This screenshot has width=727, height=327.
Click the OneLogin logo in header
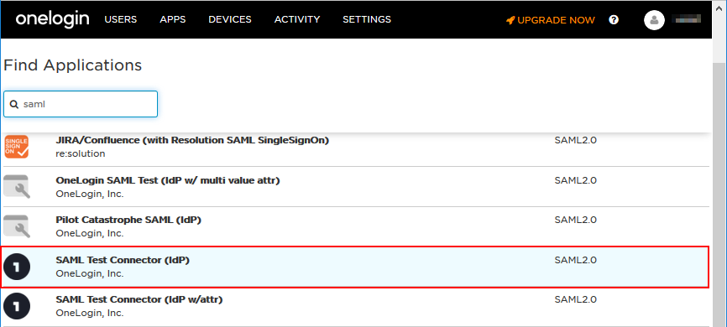(x=52, y=19)
